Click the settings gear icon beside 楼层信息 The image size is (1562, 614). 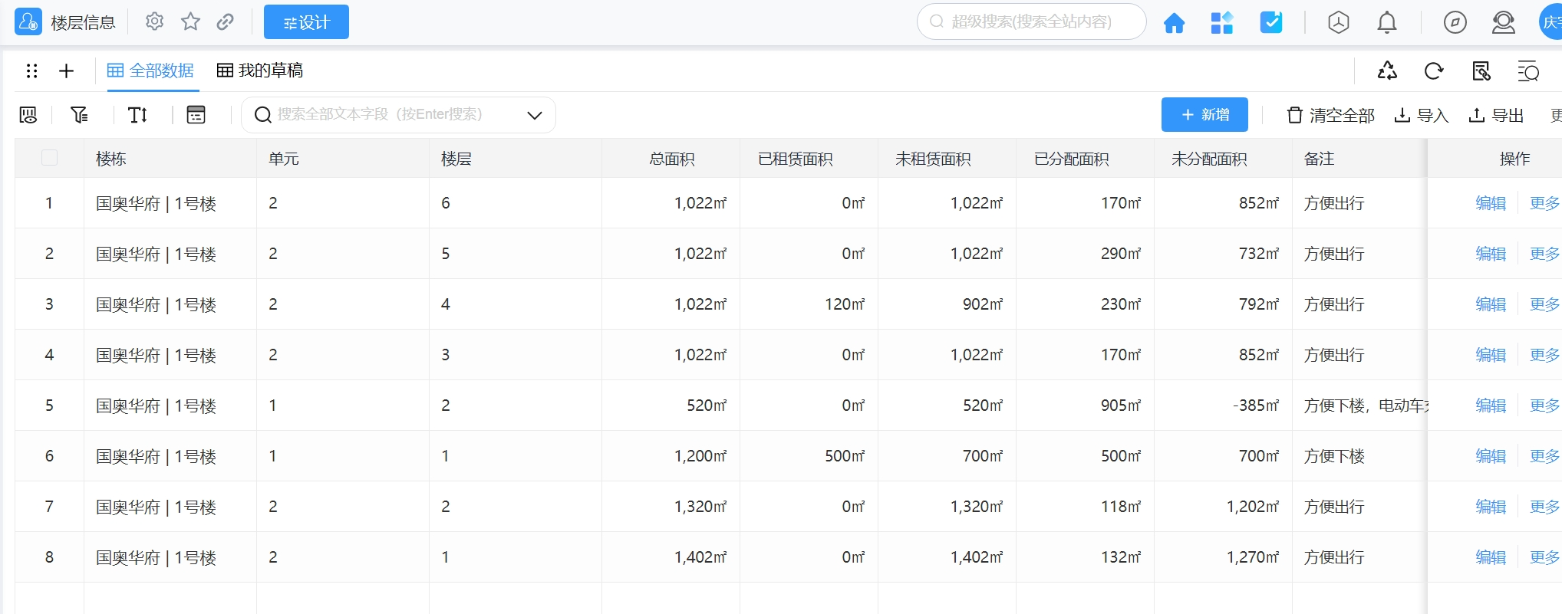click(x=154, y=21)
